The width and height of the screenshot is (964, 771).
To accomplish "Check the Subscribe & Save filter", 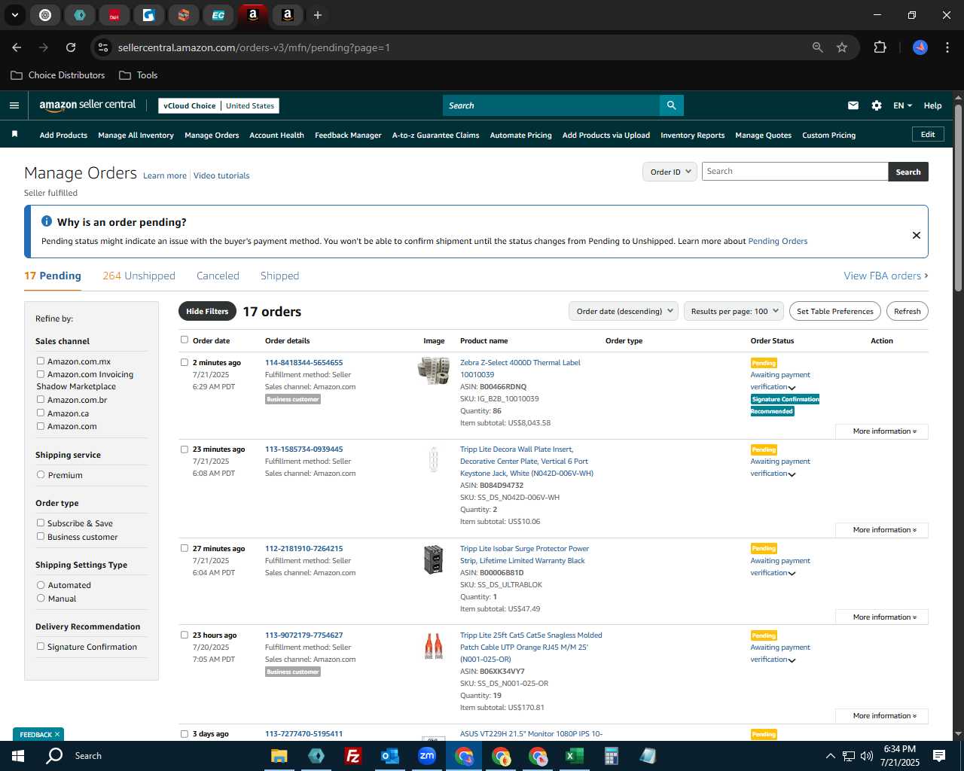I will click(41, 523).
